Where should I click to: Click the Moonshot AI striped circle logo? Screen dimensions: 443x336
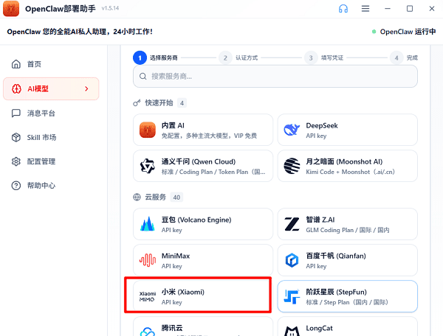(292, 166)
